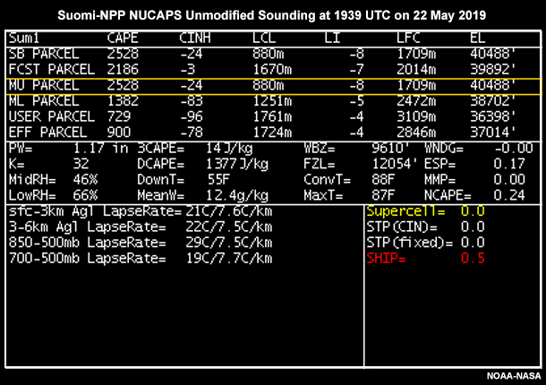
Task: Click the WBZ= 9610' value
Action: 390,149
